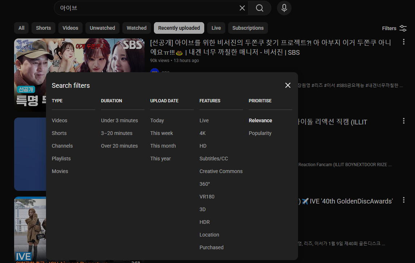This screenshot has width=415, height=263.
Task: Open the SBS video title link
Action: (x=271, y=47)
